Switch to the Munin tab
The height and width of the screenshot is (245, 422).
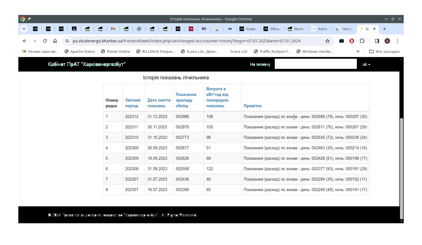tap(296, 29)
